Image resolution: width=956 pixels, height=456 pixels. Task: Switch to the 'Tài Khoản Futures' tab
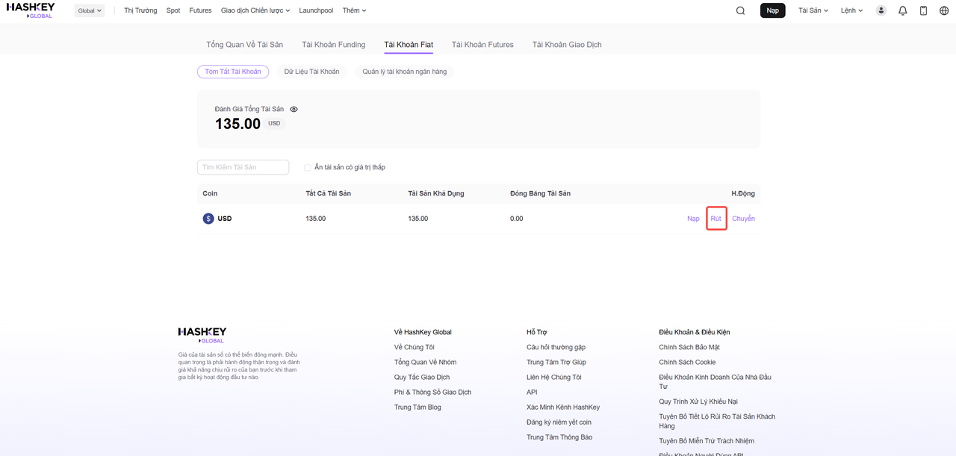[x=482, y=45]
